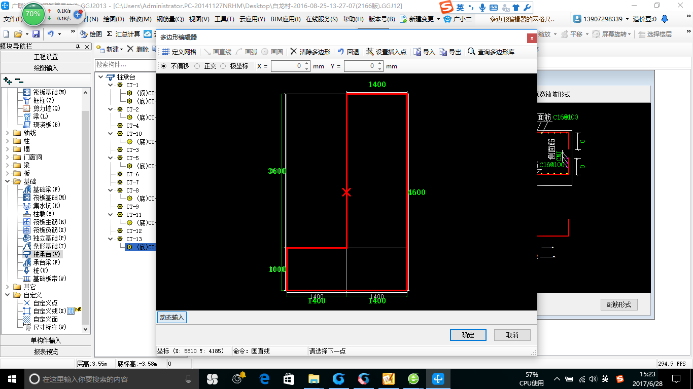Image resolution: width=693 pixels, height=389 pixels.
Task: Open the 视图(V) menu
Action: point(199,19)
